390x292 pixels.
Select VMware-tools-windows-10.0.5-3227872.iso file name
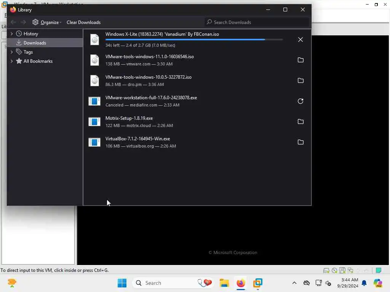point(149,77)
